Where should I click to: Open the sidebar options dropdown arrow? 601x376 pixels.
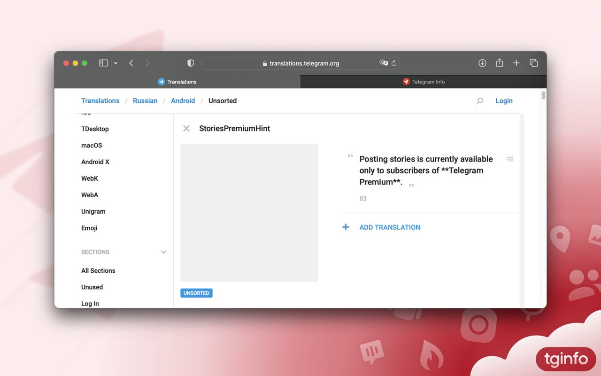(x=116, y=63)
